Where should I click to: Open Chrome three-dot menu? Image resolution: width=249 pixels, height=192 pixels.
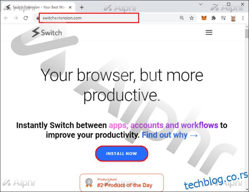pyautogui.click(x=243, y=18)
